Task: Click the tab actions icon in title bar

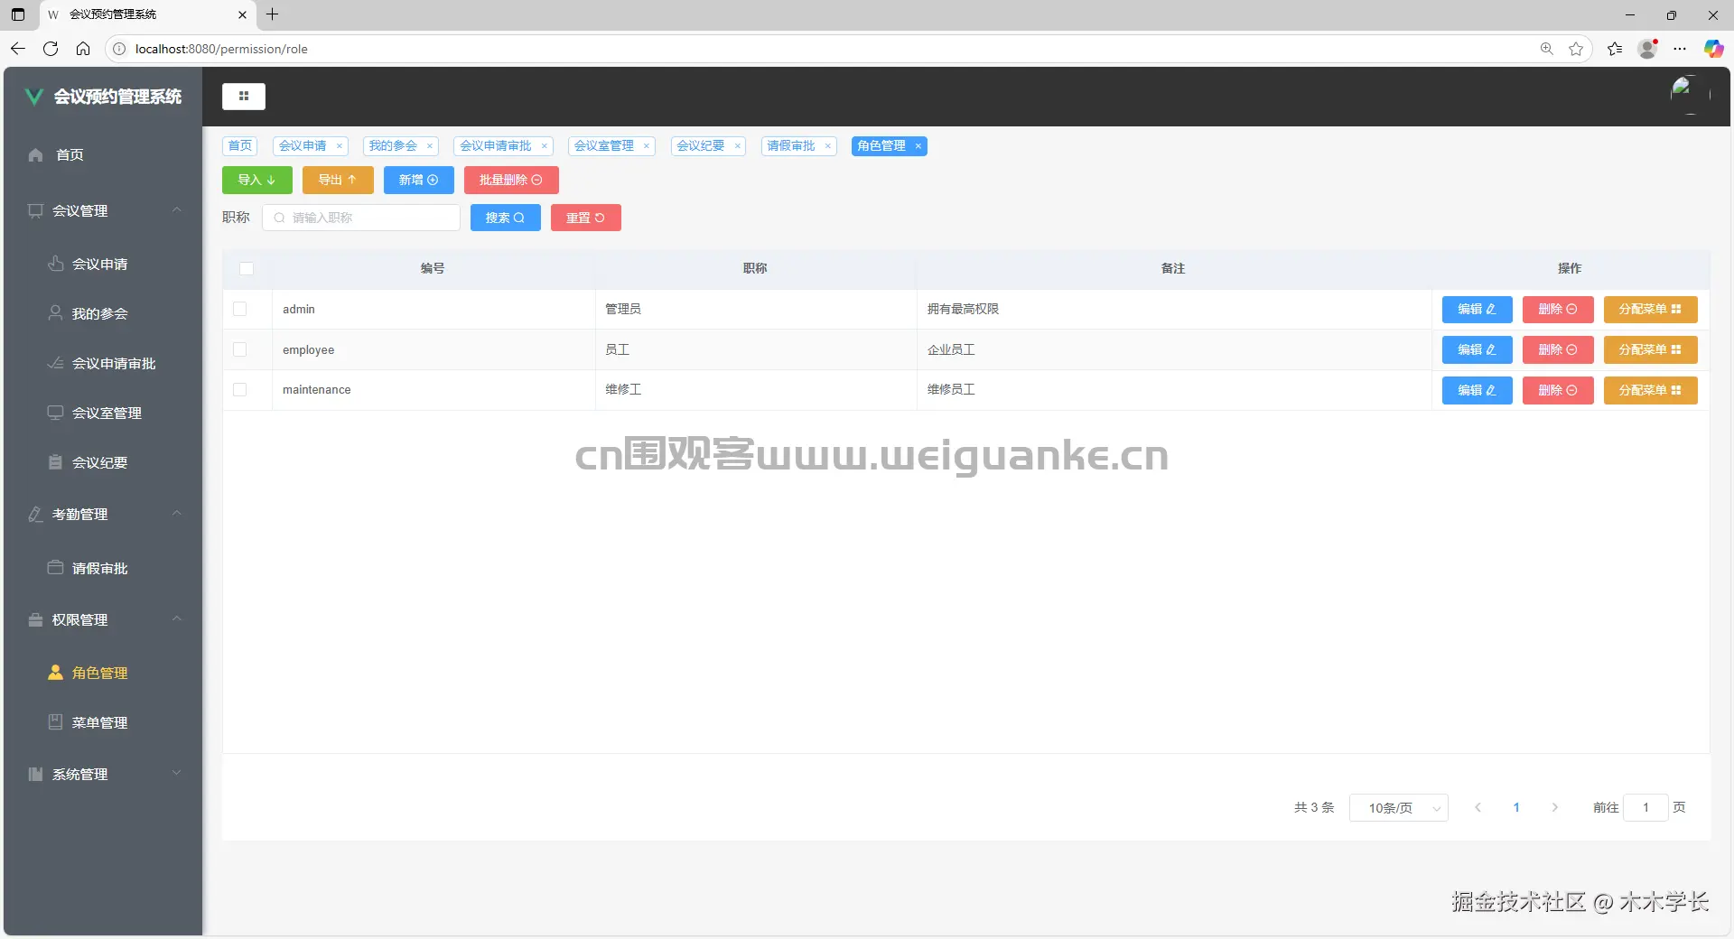Action: [x=18, y=14]
